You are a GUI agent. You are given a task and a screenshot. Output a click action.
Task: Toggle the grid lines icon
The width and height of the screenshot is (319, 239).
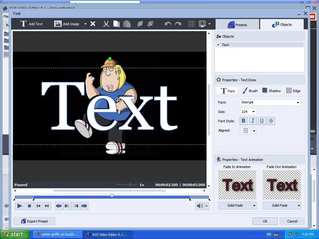[191, 24]
